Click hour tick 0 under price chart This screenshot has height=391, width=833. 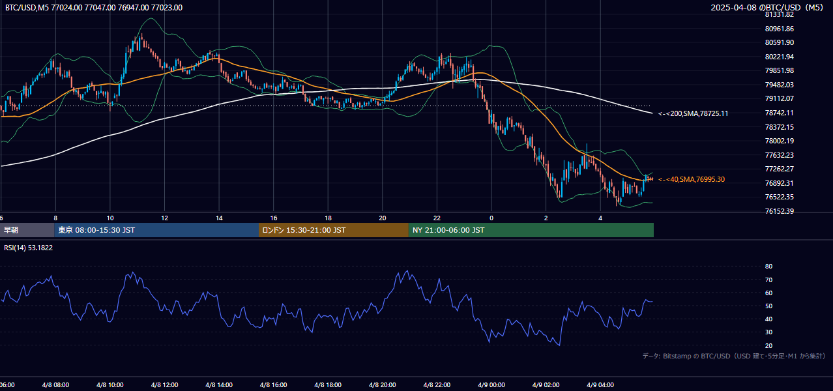(491, 218)
